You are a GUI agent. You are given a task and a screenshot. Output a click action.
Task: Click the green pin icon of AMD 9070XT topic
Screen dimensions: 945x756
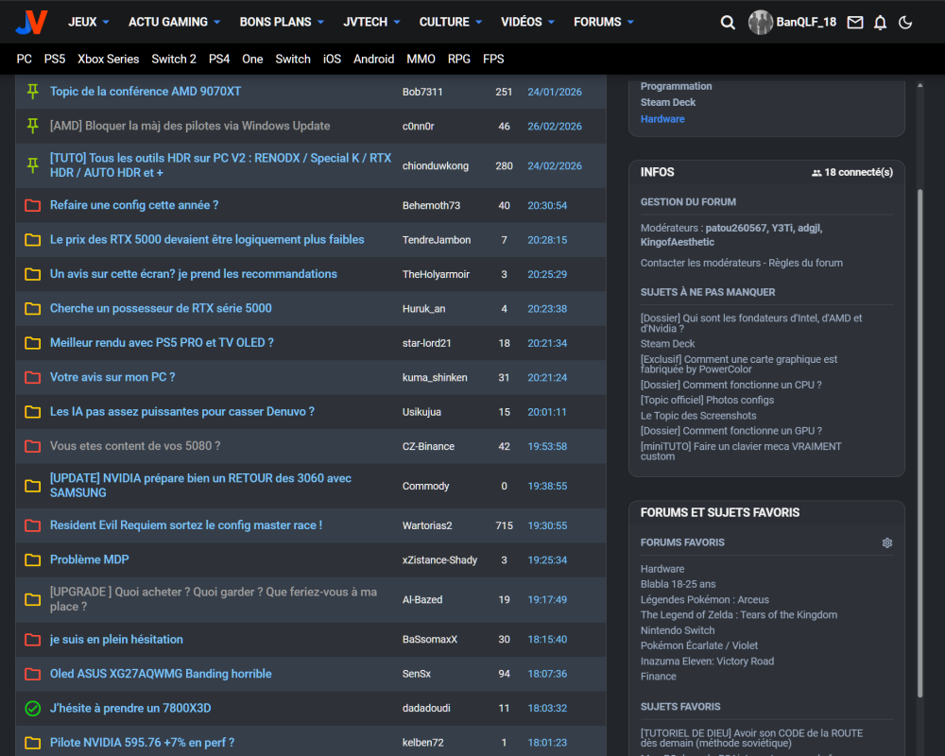(33, 92)
